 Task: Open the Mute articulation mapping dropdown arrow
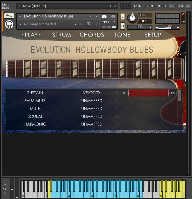click(x=117, y=109)
